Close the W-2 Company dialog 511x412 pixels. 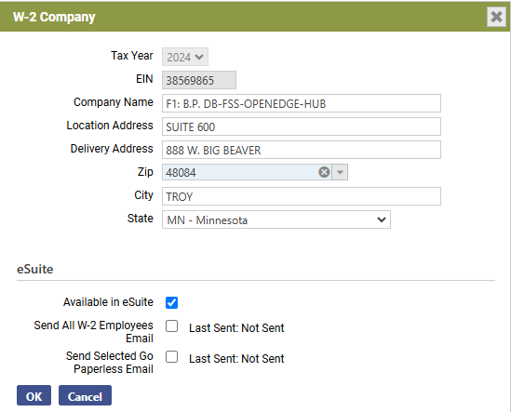point(496,17)
